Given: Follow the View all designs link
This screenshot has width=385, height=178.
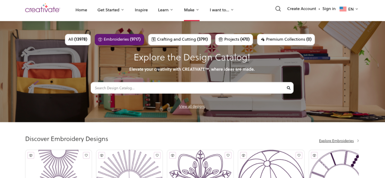Looking at the screenshot, I should [x=192, y=106].
